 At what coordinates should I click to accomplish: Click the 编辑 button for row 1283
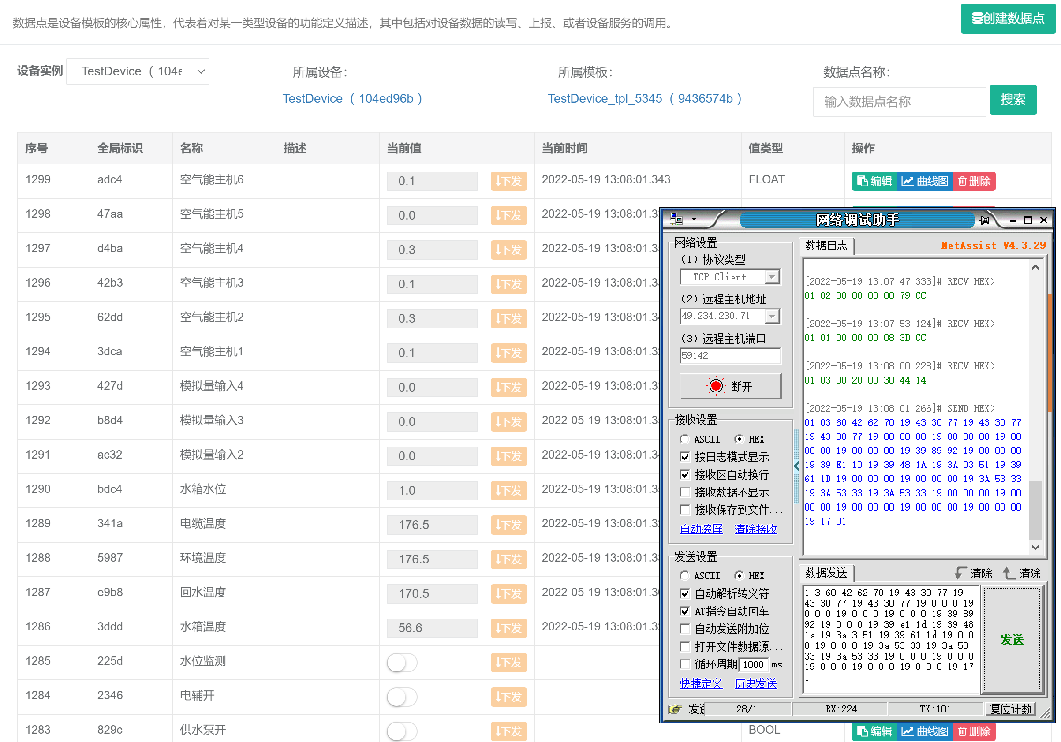[x=874, y=731]
